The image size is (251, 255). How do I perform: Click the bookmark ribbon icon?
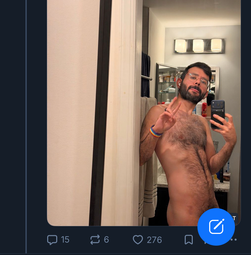click(x=189, y=240)
